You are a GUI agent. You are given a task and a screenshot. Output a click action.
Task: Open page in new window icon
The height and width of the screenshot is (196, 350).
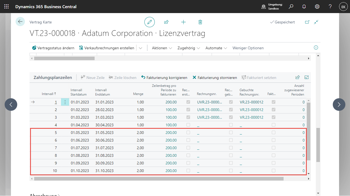[307, 22]
